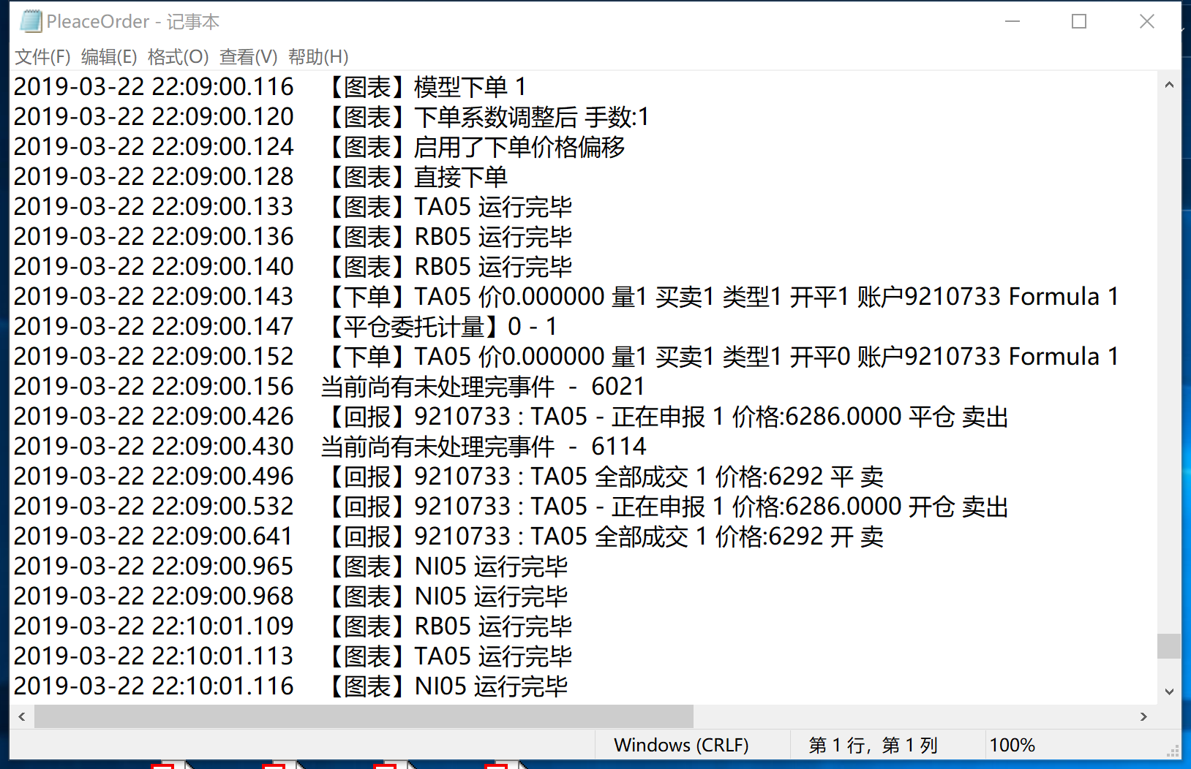Click the text "启用了下单价格偏移"
The height and width of the screenshot is (769, 1191).
coord(519,147)
